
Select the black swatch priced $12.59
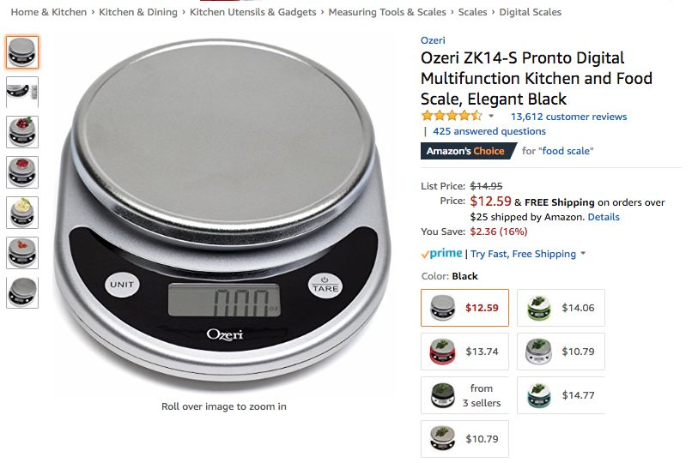point(464,308)
